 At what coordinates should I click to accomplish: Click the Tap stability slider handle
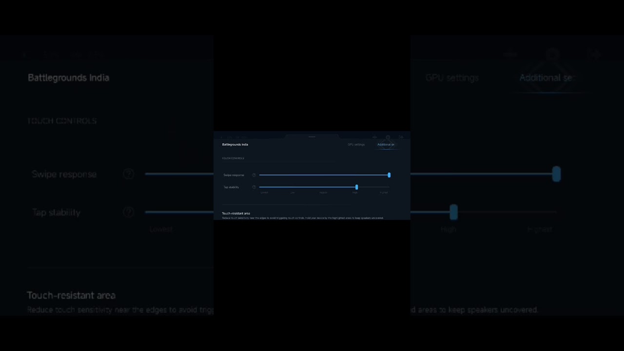(357, 187)
